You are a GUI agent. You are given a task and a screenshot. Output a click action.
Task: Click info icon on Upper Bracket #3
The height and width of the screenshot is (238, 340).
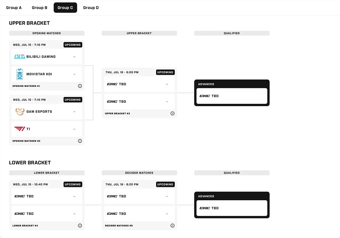point(173,113)
